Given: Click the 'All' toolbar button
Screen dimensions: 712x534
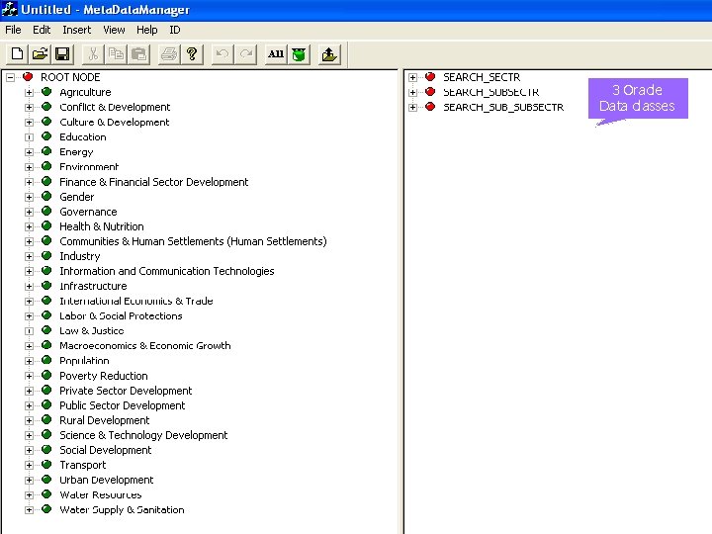Looking at the screenshot, I should pyautogui.click(x=276, y=54).
